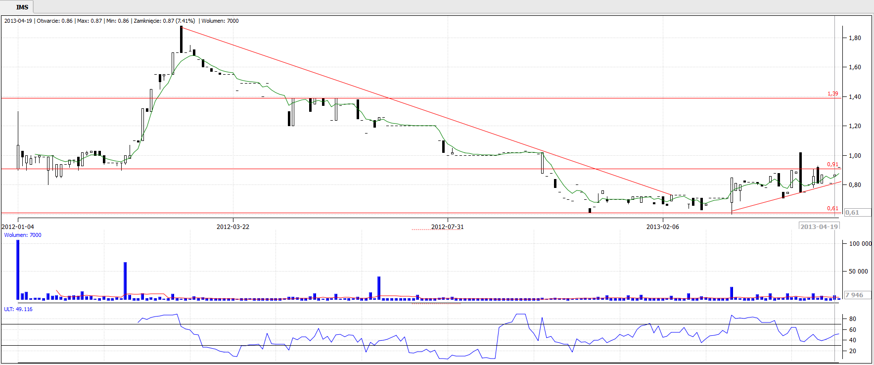Click the 1,80 price axis label
Viewport: 874px width, 365px height.
pyautogui.click(x=855, y=38)
